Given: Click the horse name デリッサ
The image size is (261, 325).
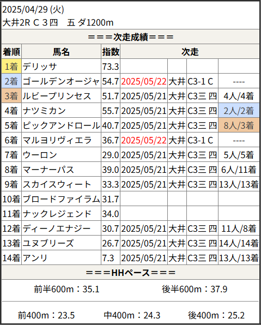Looking at the screenshot, I should [x=40, y=67].
